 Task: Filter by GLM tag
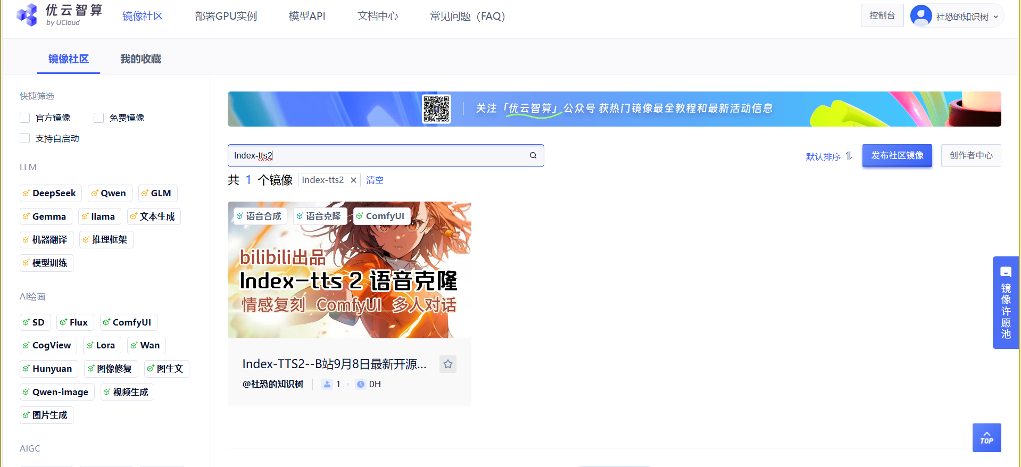(x=157, y=193)
